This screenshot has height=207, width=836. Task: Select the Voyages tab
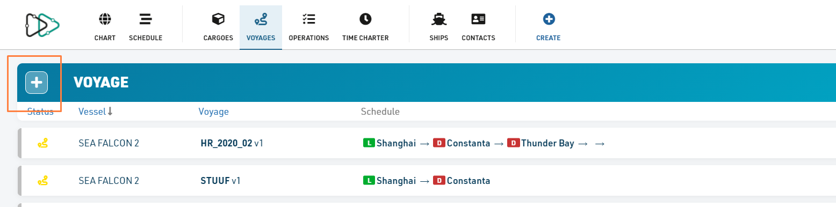coord(261,27)
